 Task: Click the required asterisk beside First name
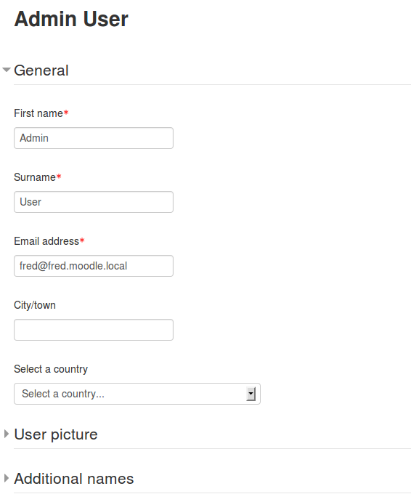[66, 113]
